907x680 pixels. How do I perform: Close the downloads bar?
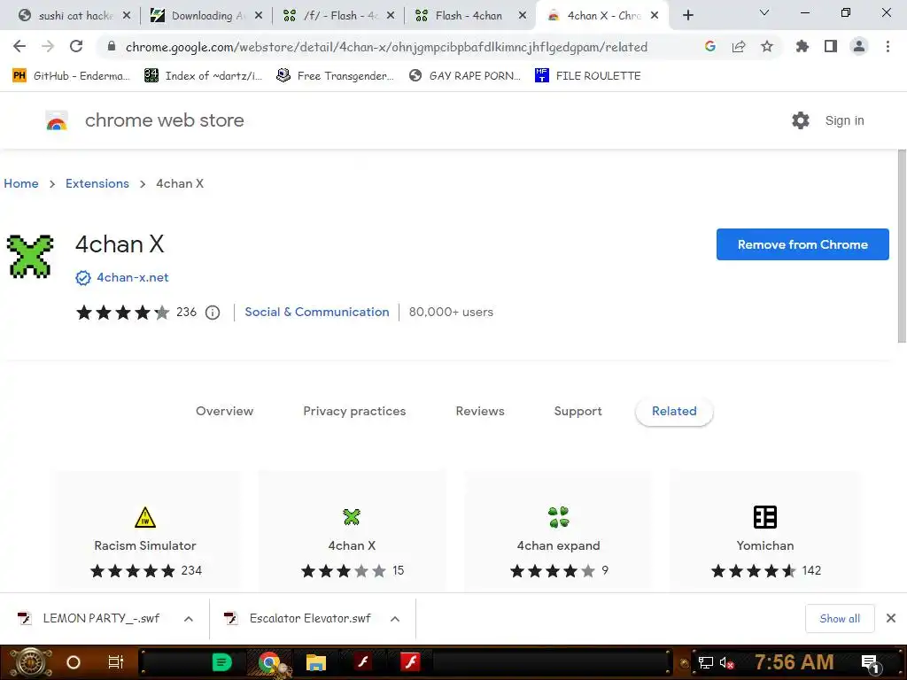tap(891, 618)
